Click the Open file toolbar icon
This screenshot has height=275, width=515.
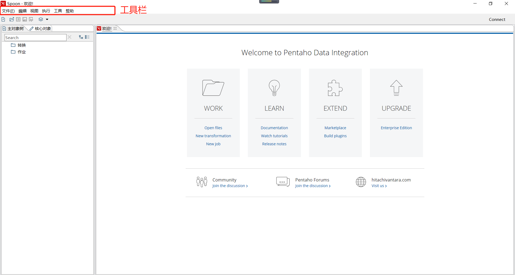click(12, 19)
